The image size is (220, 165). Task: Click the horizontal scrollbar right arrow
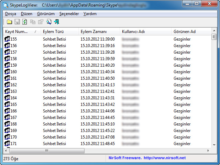click(x=208, y=151)
